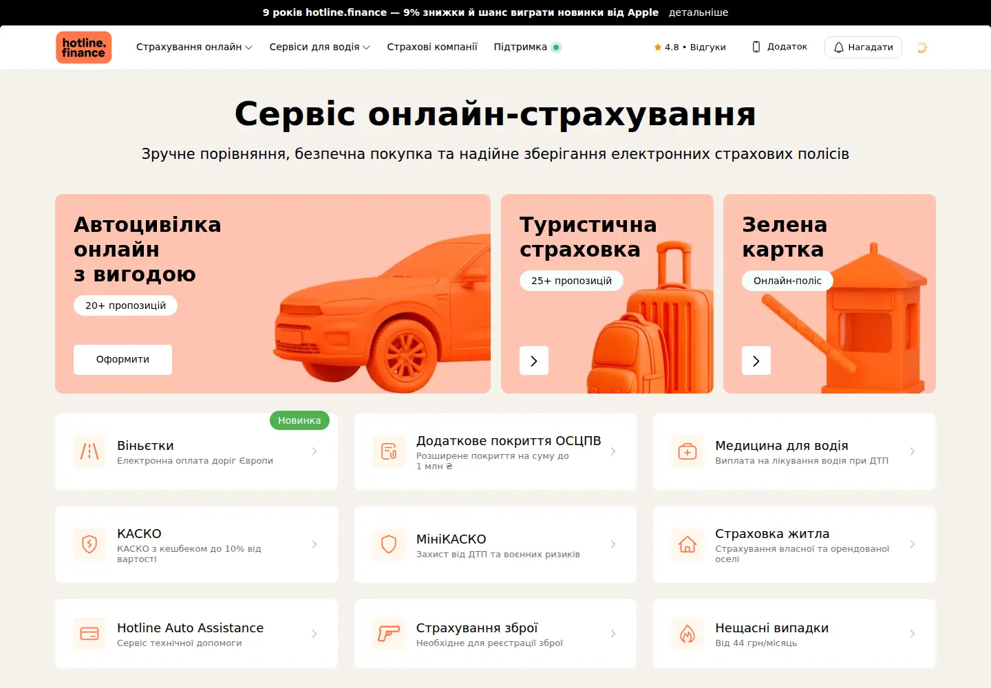Screen dimensions: 991x688
Task: Click the star rating icon
Action: pyautogui.click(x=657, y=47)
